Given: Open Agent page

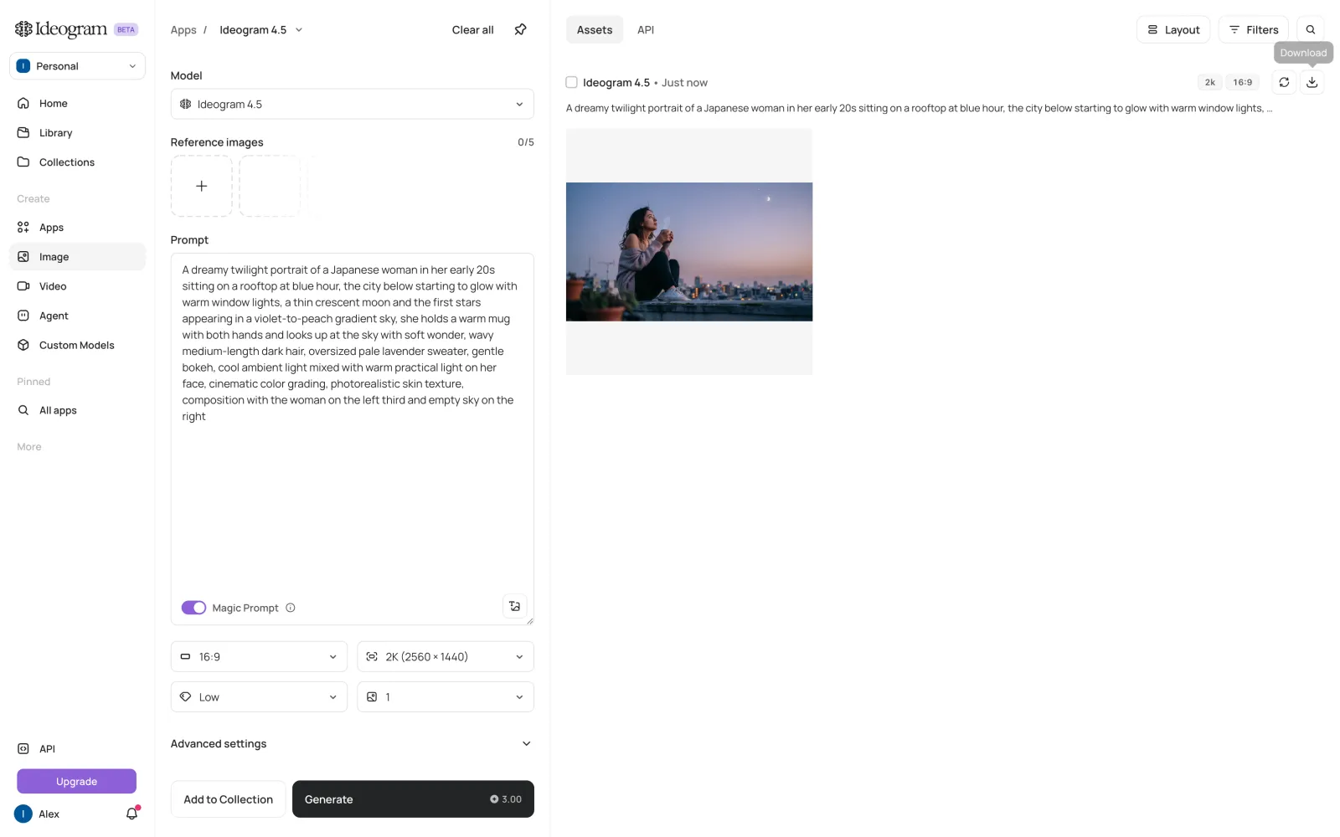Looking at the screenshot, I should pos(77,316).
